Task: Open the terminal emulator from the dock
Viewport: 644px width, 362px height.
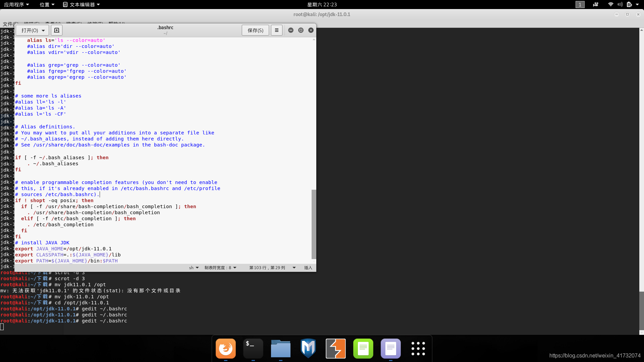Action: point(253,348)
